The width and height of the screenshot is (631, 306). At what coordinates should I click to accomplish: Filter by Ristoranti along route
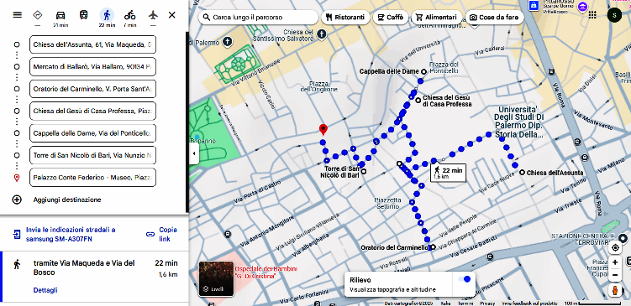(345, 18)
